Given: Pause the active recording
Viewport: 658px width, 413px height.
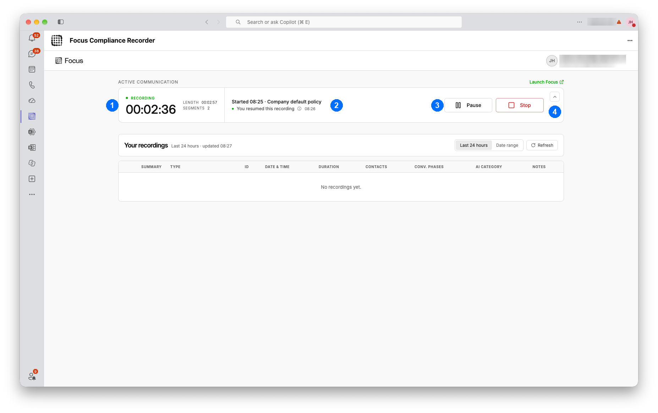Looking at the screenshot, I should tap(468, 105).
